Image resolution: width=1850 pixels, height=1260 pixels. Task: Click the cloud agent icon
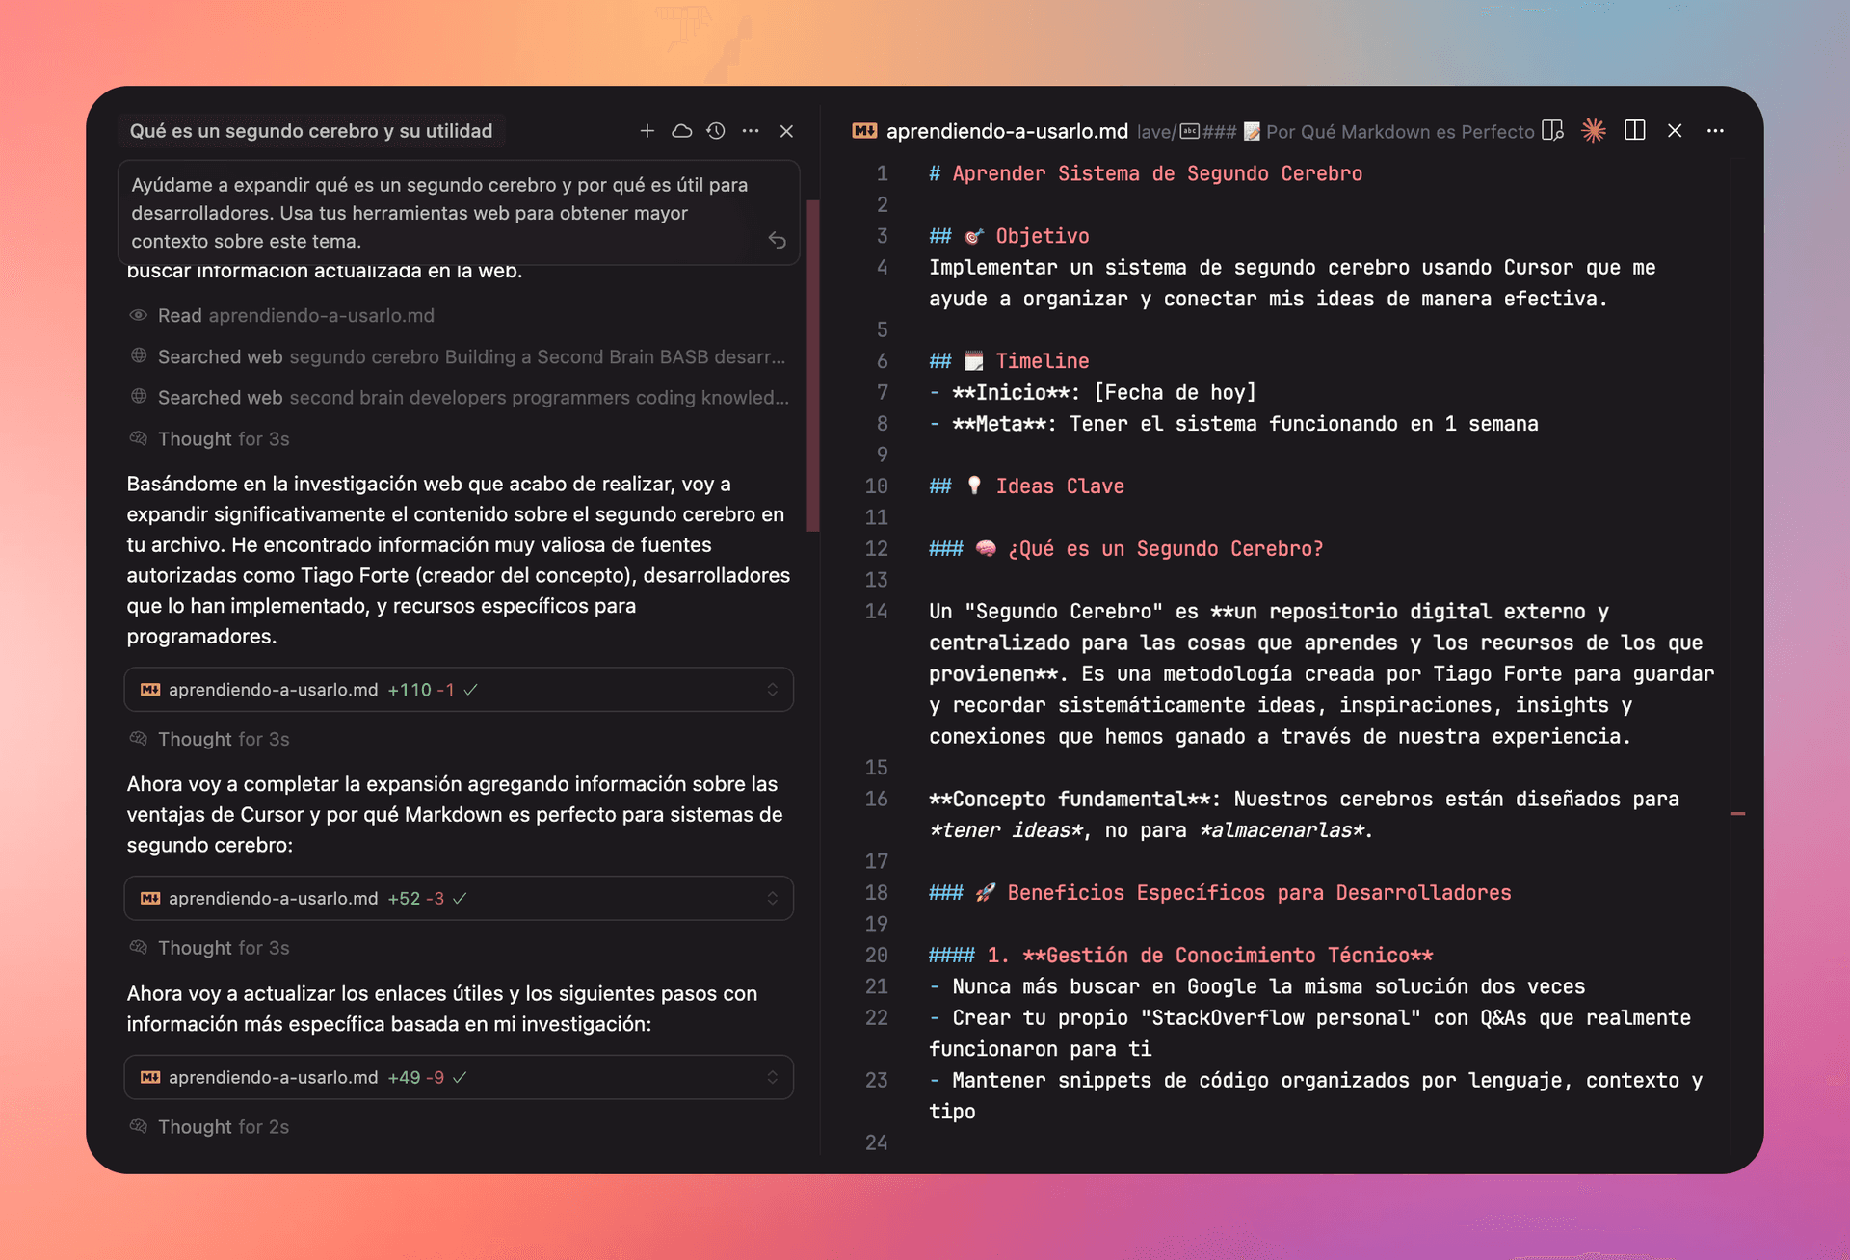click(681, 131)
